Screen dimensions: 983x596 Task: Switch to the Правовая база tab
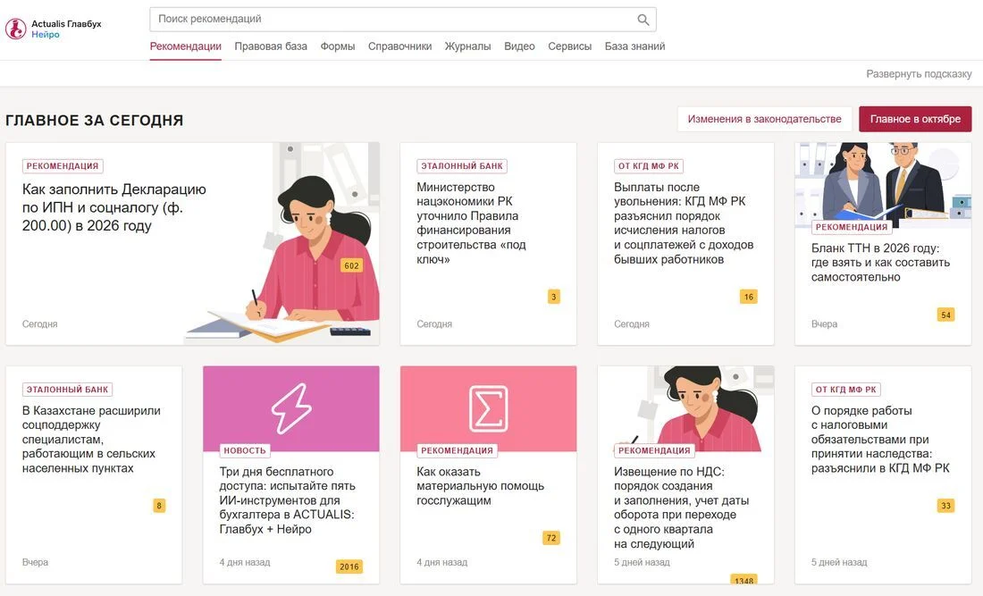click(x=271, y=46)
